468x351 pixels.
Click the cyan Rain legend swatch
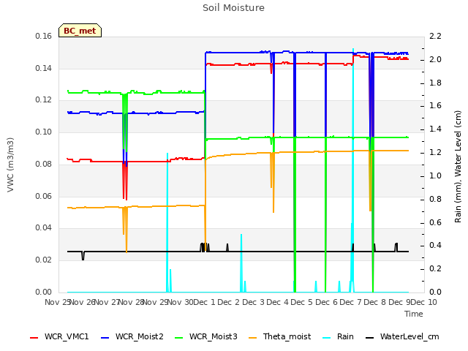tap(327, 338)
